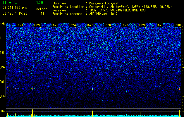Click the yellow power peak under 1528
This screenshot has width=184, height=117.
(x=140, y=114)
